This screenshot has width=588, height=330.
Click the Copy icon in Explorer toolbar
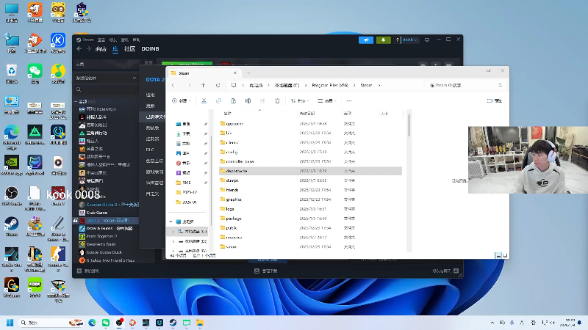218,100
